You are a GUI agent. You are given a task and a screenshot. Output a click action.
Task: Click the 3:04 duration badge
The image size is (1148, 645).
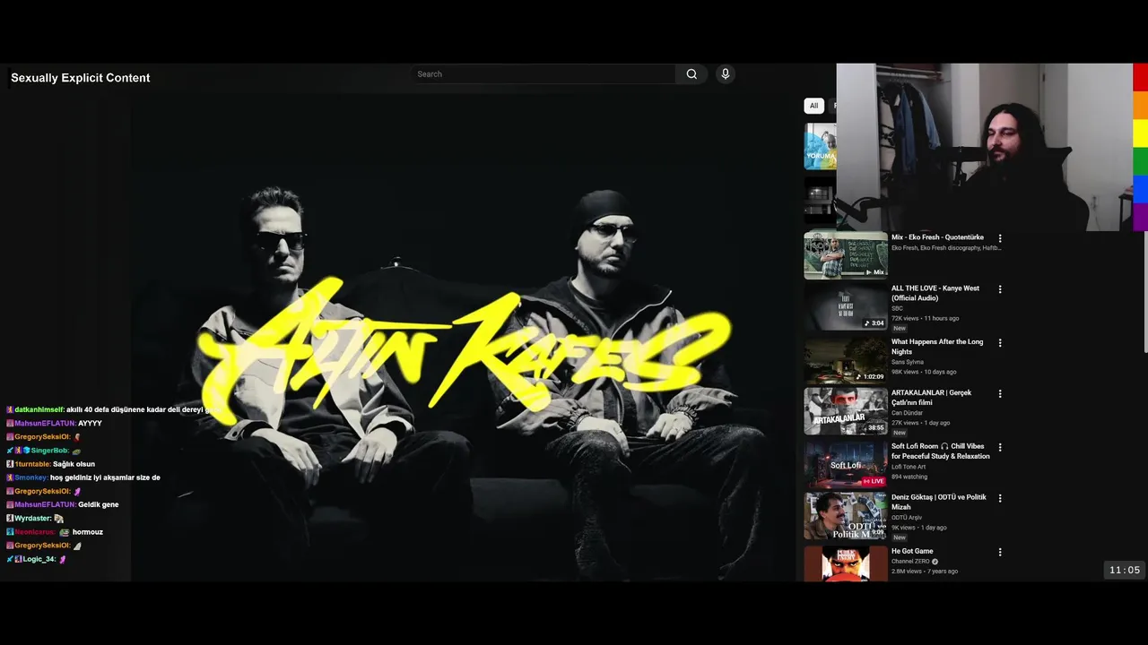[874, 323]
